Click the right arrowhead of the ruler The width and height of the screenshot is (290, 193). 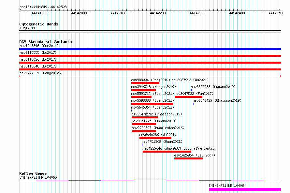(x=280, y=10)
